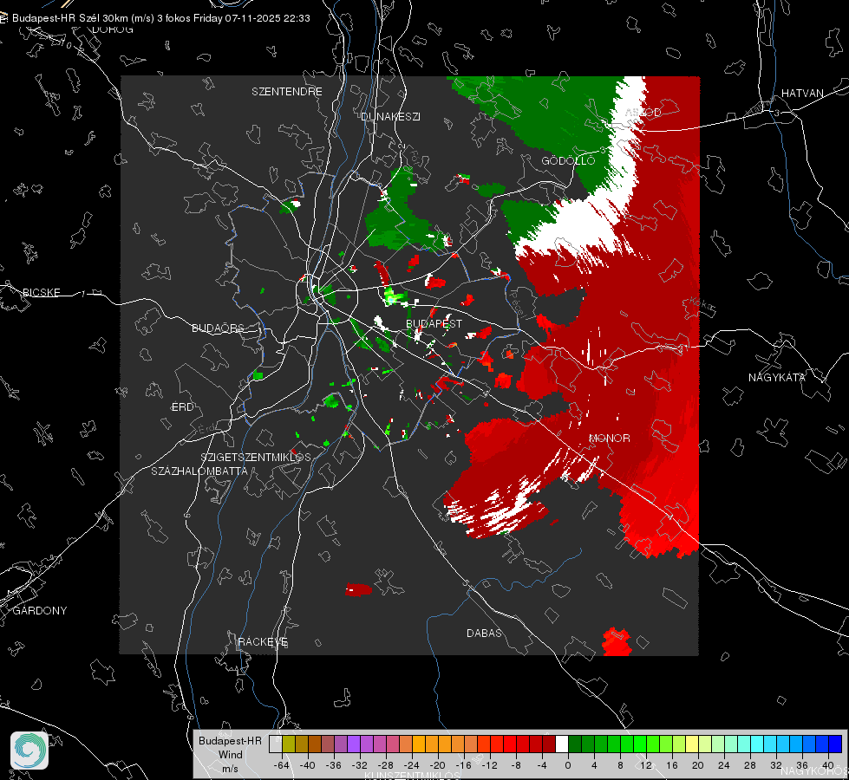Click the MONOR town label
Viewport: 849px width, 780px height.
tap(609, 438)
